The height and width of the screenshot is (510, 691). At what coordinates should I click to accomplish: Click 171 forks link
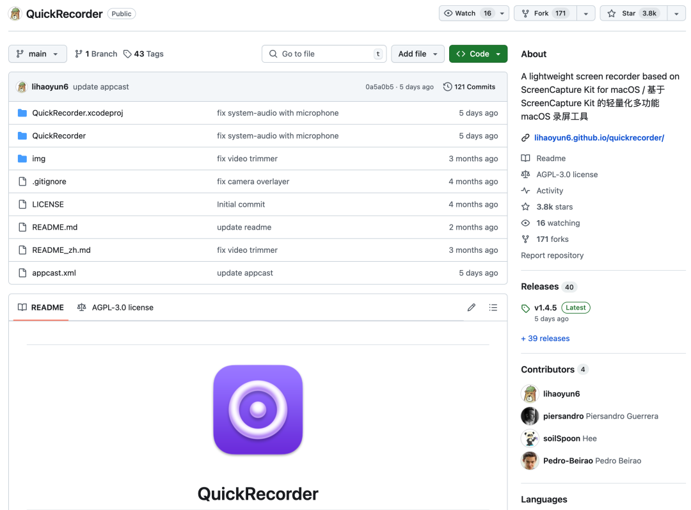coord(552,239)
